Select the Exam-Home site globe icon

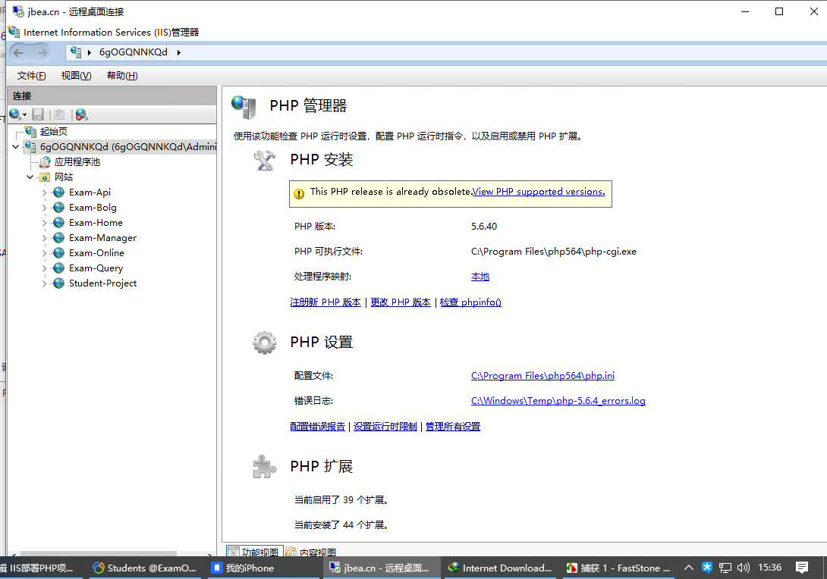coord(59,223)
